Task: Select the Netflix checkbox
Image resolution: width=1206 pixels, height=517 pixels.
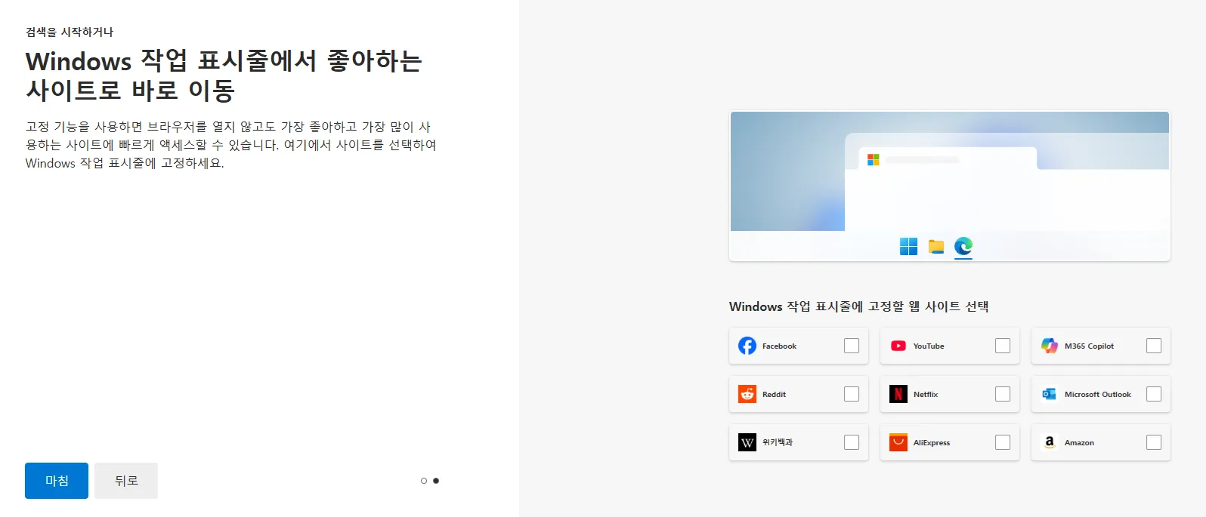Action: tap(1003, 394)
